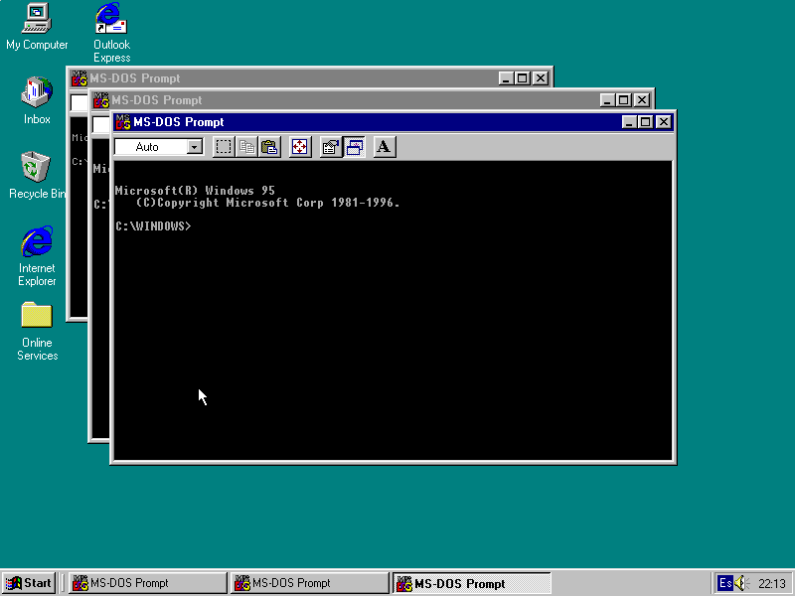Open the Font settings 'A' icon
The image size is (795, 596).
[x=385, y=147]
